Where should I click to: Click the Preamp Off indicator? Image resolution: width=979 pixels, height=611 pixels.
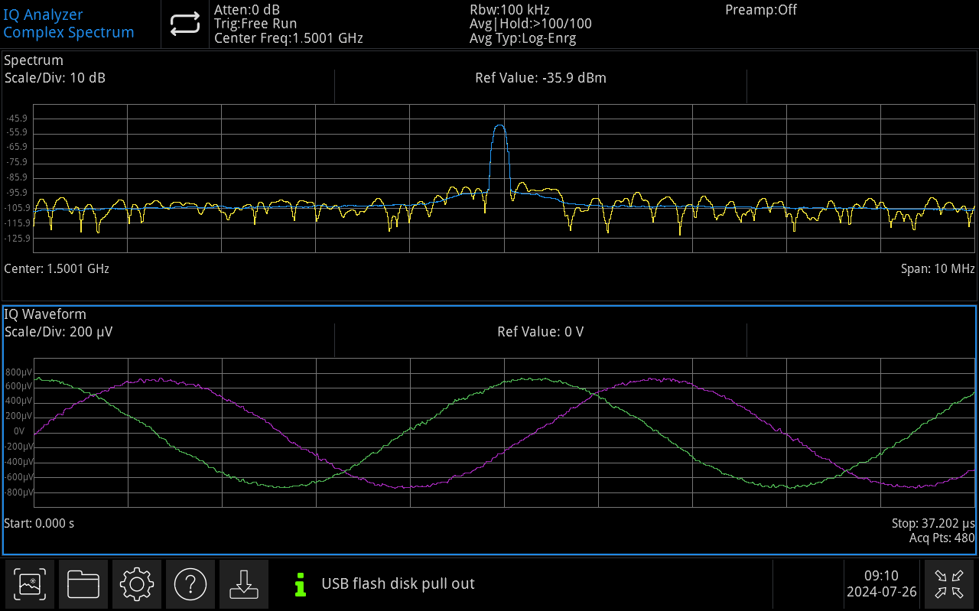click(x=760, y=10)
